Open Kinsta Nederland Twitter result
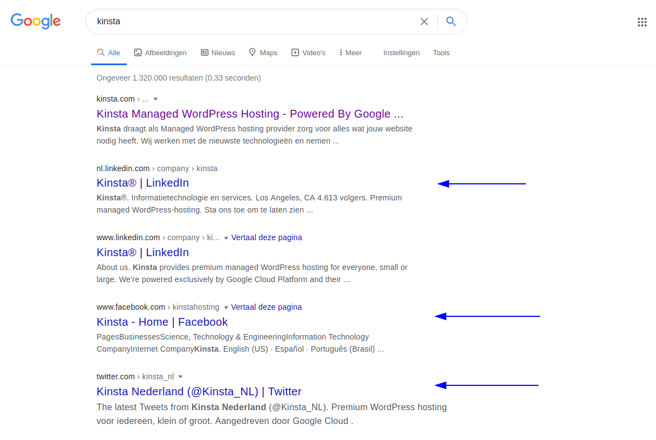This screenshot has height=440, width=656. tap(199, 391)
